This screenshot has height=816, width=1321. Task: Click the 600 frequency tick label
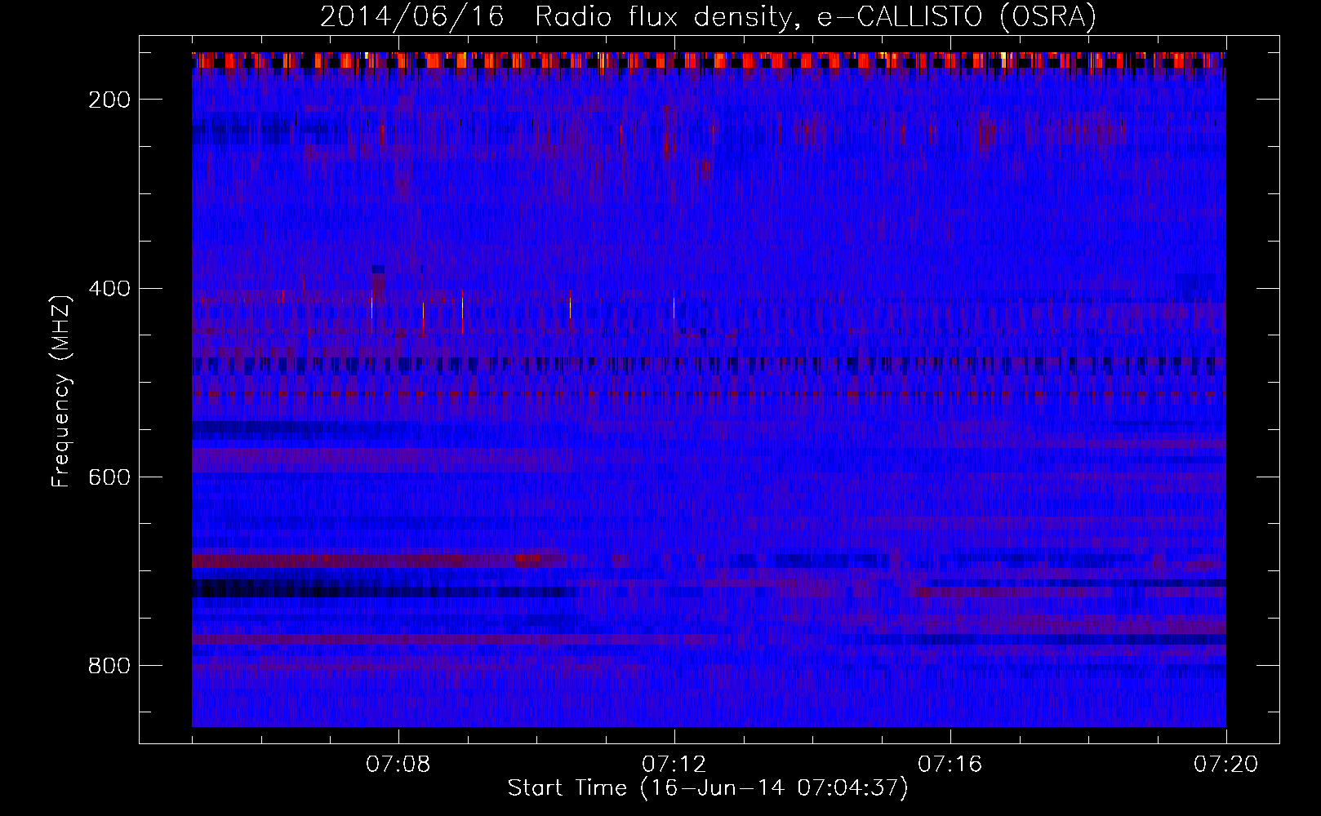click(x=109, y=477)
